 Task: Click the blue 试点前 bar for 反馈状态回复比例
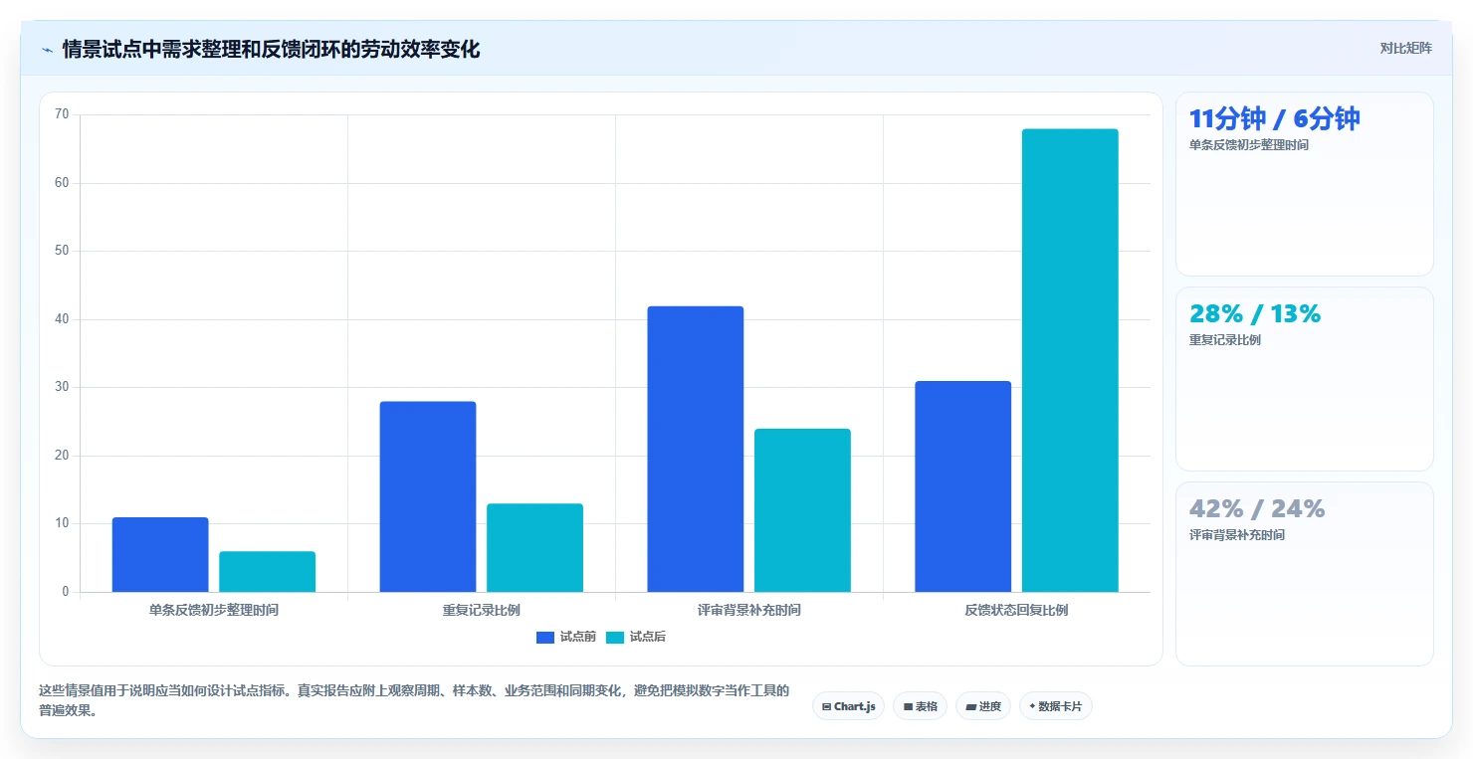(x=963, y=486)
